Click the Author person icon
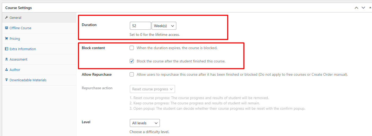The image size is (372, 136). point(7,70)
